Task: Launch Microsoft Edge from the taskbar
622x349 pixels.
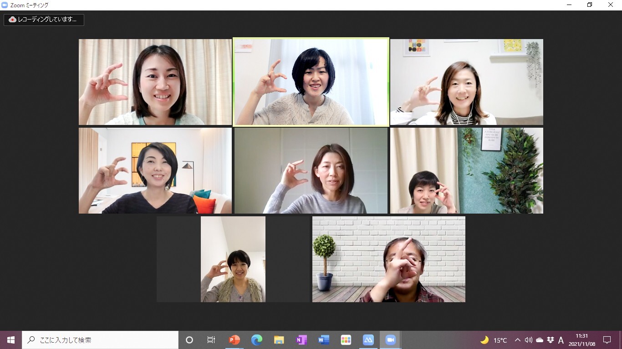Action: (257, 340)
